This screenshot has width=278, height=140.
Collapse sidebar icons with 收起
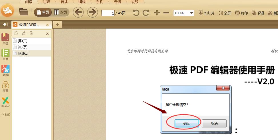(x=6, y=114)
